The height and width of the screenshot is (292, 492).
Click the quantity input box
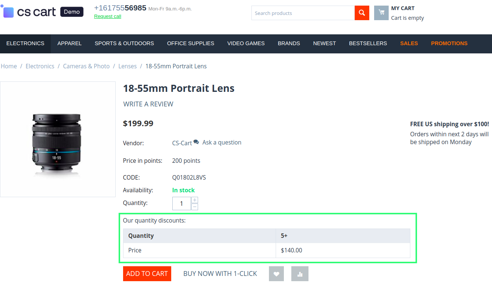(182, 204)
